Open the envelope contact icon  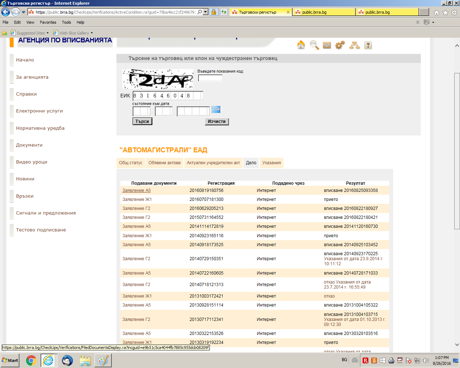[327, 45]
